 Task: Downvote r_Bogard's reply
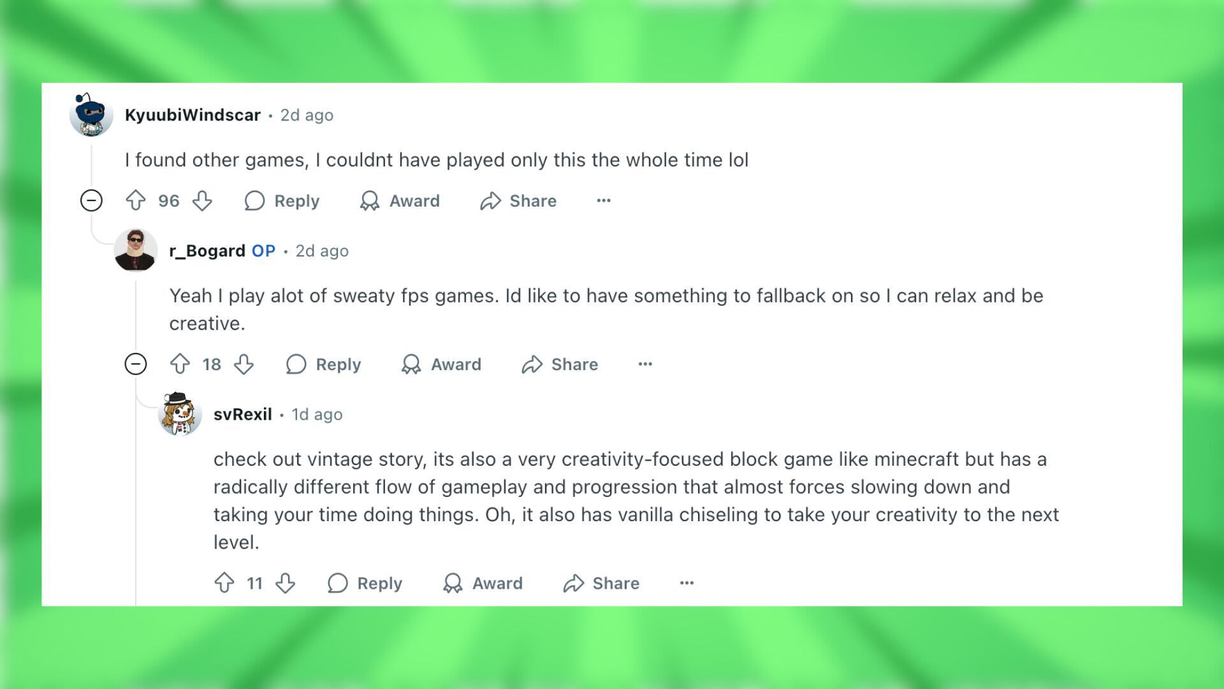(x=245, y=364)
